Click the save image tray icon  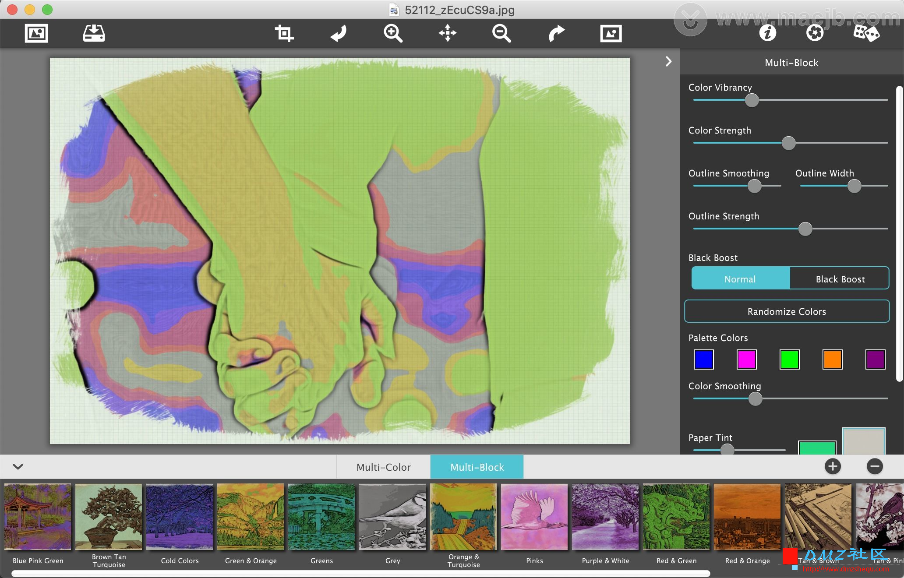94,33
